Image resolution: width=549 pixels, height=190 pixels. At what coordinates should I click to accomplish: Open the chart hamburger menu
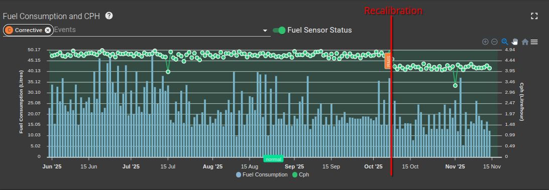click(534, 42)
